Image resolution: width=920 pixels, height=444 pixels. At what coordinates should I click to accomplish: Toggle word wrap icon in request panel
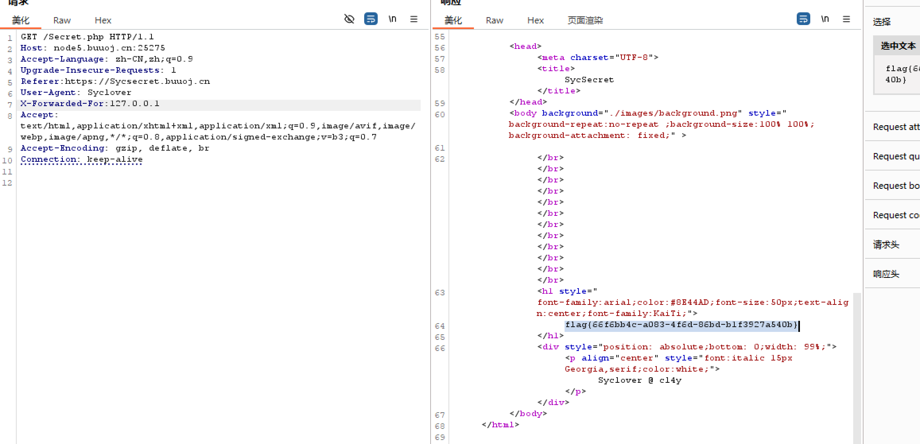point(371,19)
